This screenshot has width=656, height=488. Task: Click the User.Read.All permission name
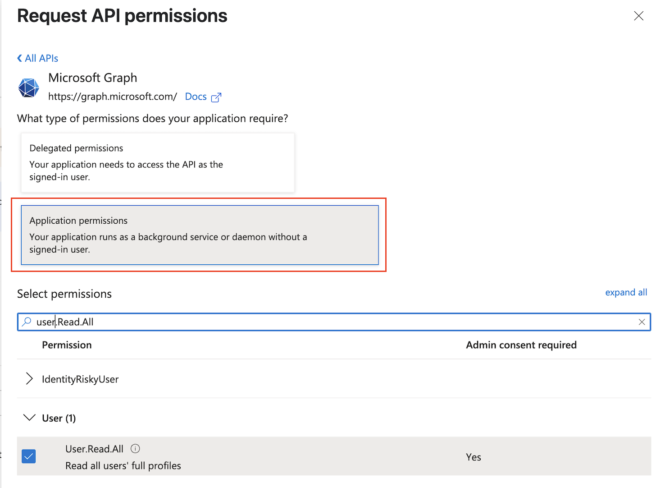94,449
